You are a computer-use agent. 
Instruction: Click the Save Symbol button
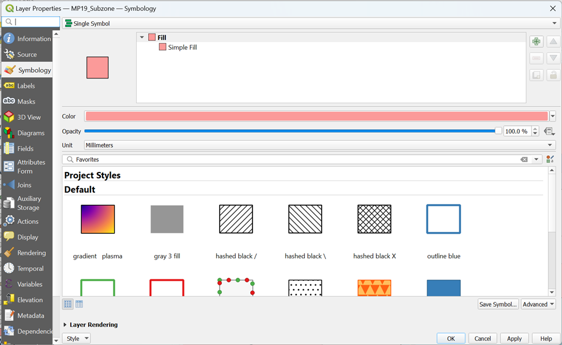point(498,304)
